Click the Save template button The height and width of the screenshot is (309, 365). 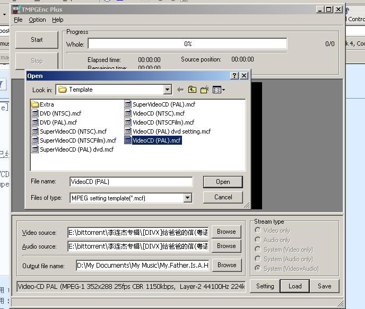pyautogui.click(x=325, y=286)
